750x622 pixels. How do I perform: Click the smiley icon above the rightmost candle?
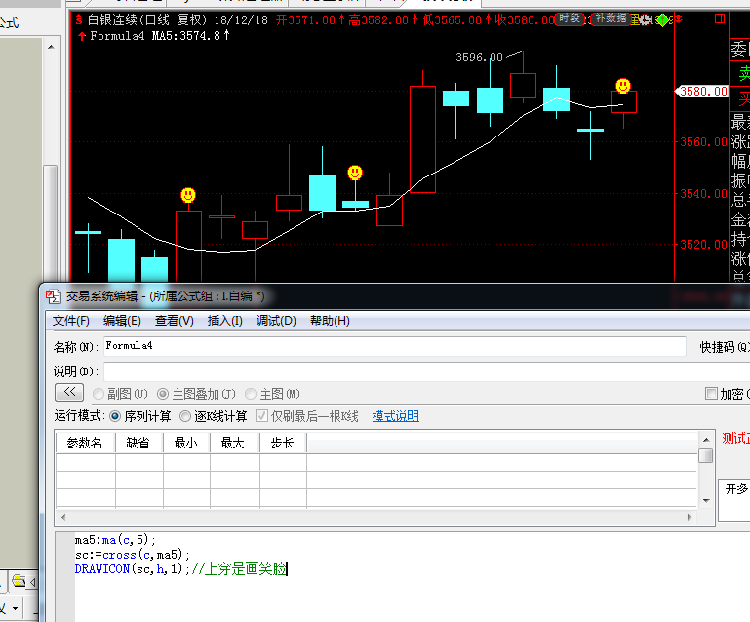[x=623, y=86]
